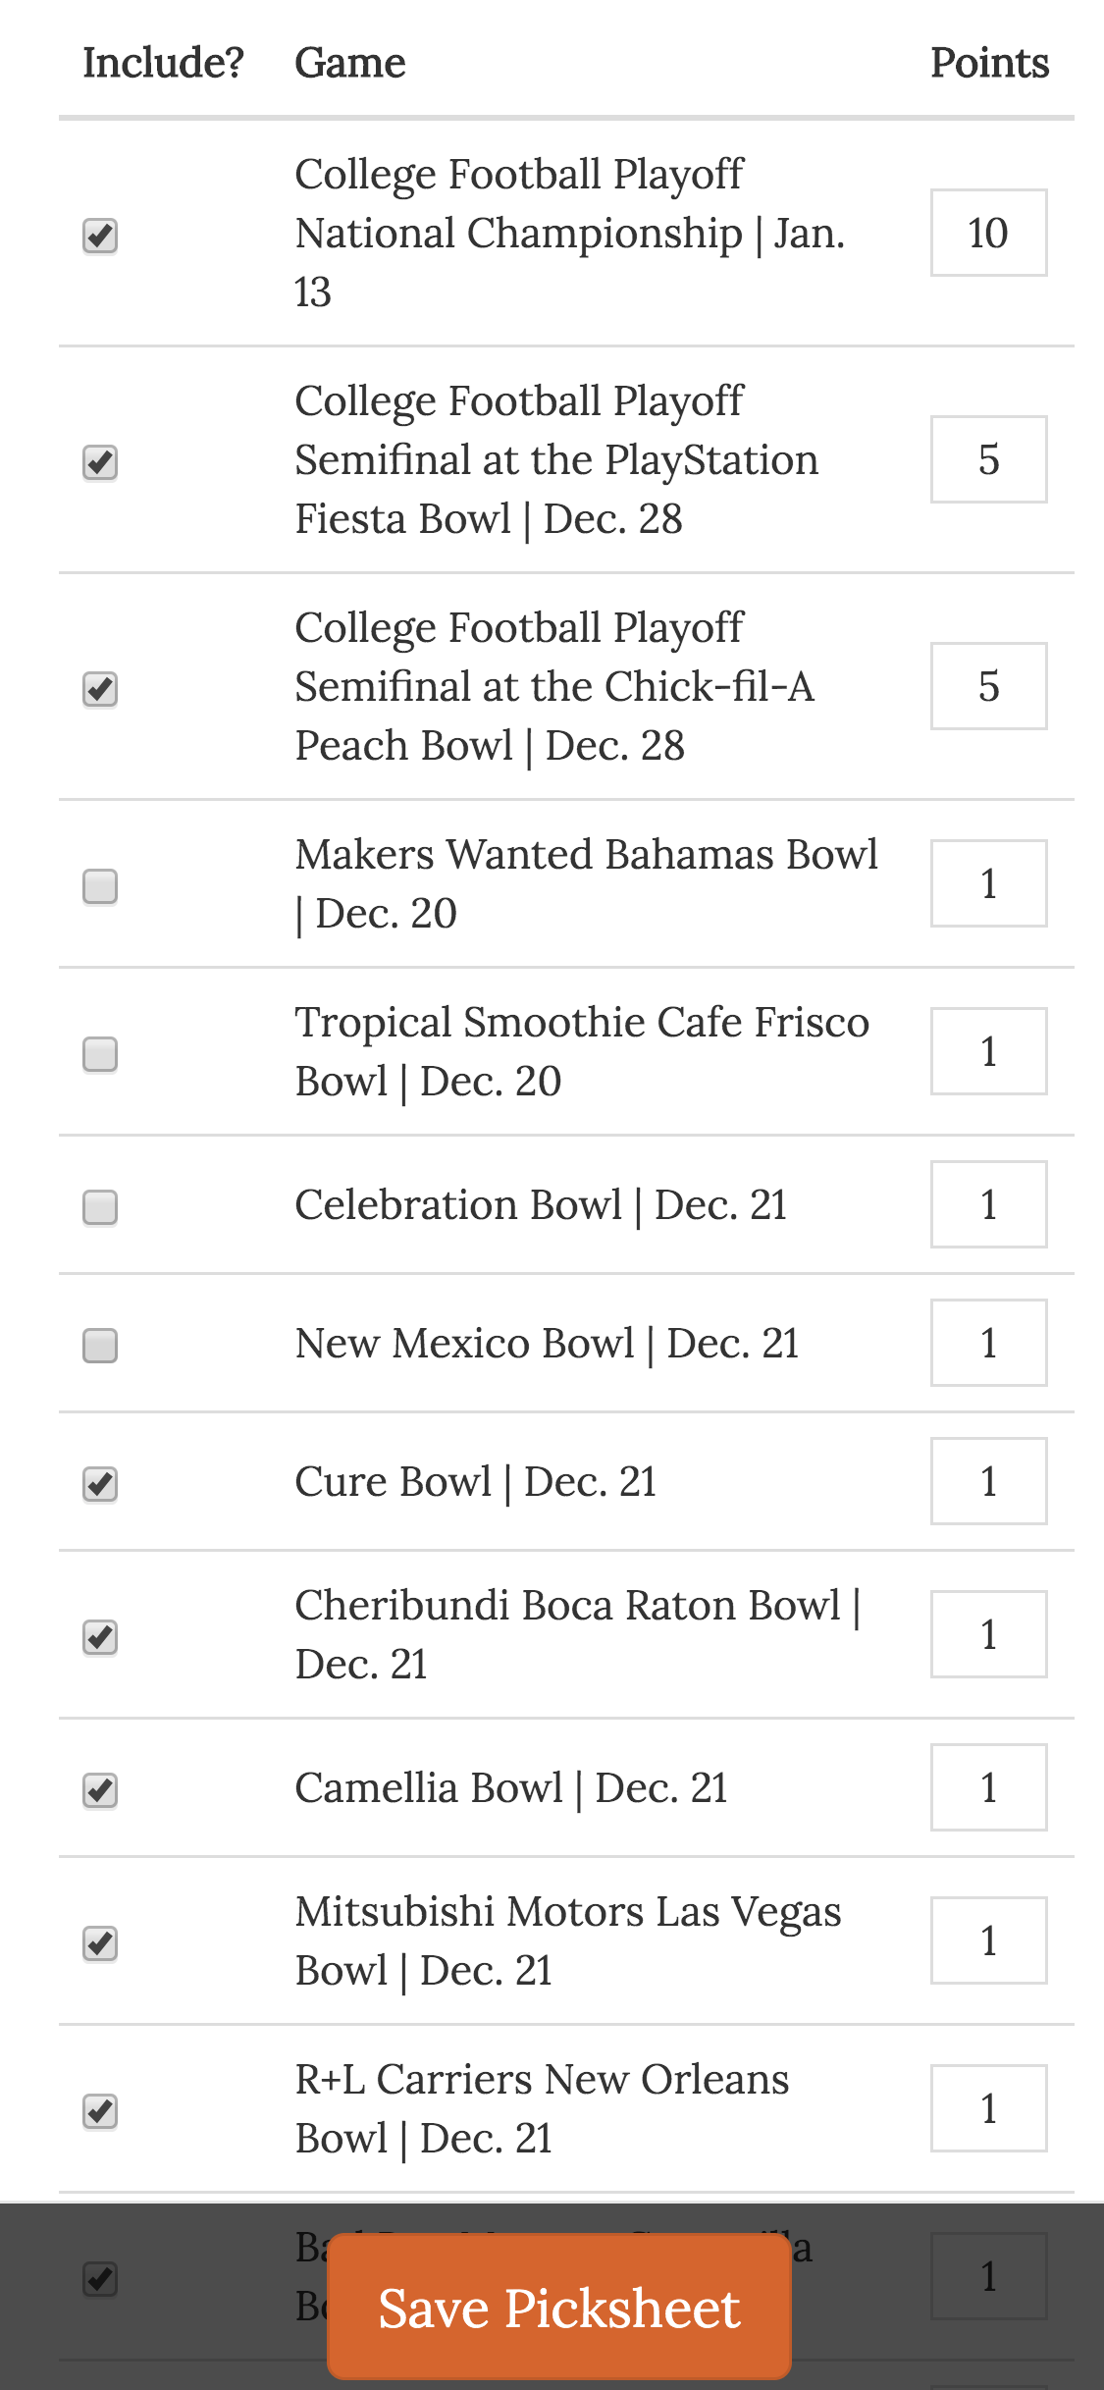Uncheck the National Championship game checkbox
1104x2390 pixels.
coord(100,236)
